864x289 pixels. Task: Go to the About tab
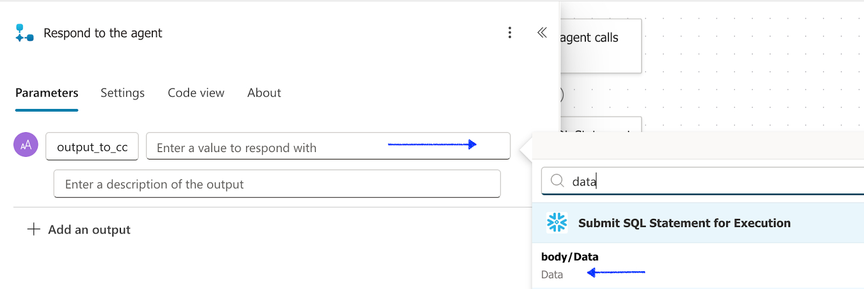(x=264, y=93)
